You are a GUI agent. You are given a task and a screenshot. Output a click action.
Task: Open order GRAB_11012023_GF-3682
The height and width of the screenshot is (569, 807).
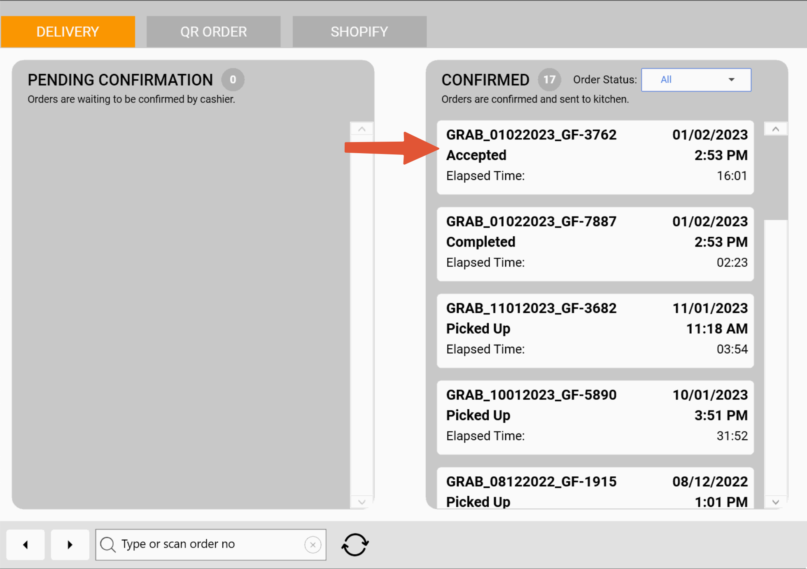pyautogui.click(x=595, y=331)
